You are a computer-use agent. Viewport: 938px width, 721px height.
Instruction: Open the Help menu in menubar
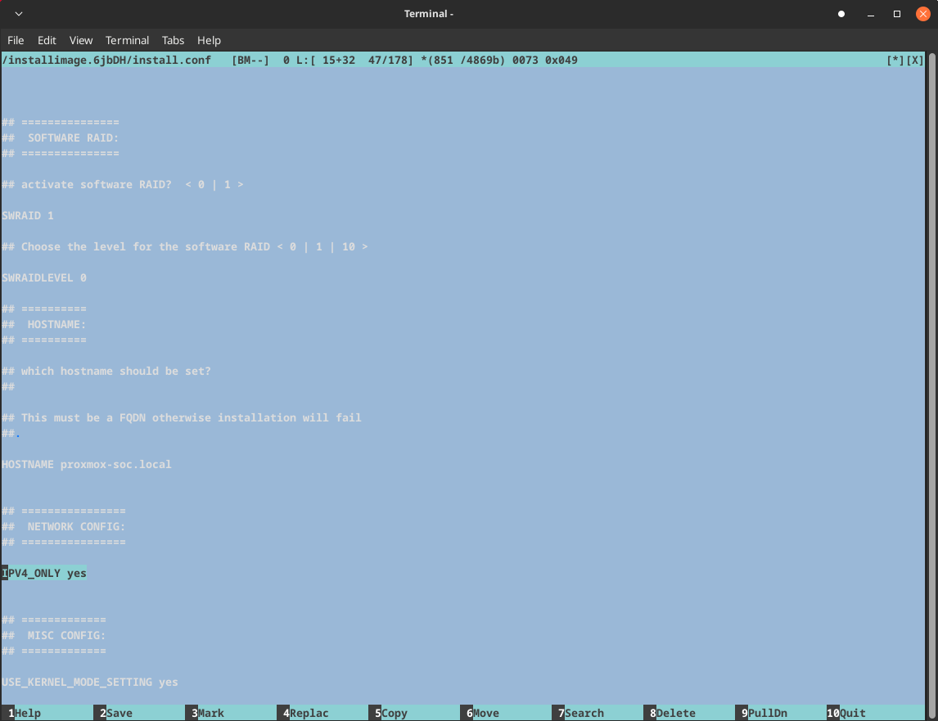(209, 40)
